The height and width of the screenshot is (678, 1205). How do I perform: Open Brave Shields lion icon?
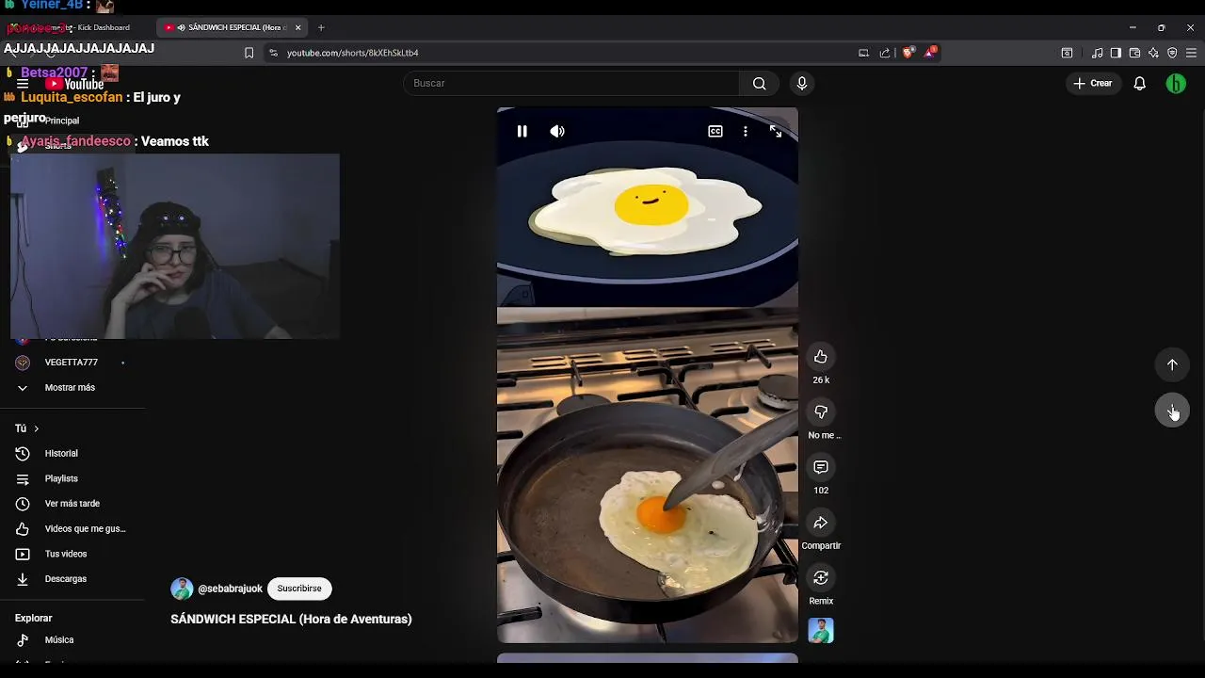click(908, 53)
